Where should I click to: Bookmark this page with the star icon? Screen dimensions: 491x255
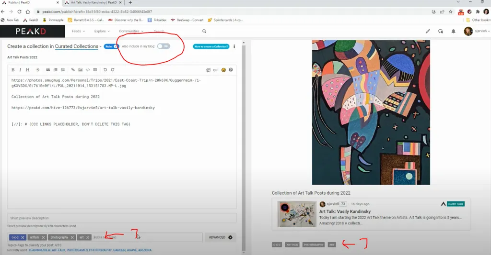451,11
